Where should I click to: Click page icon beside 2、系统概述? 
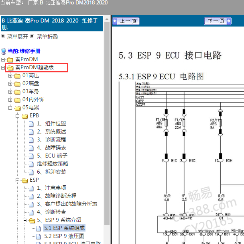pos(31,132)
